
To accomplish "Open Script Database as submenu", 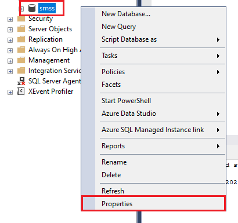I will (x=153, y=39).
